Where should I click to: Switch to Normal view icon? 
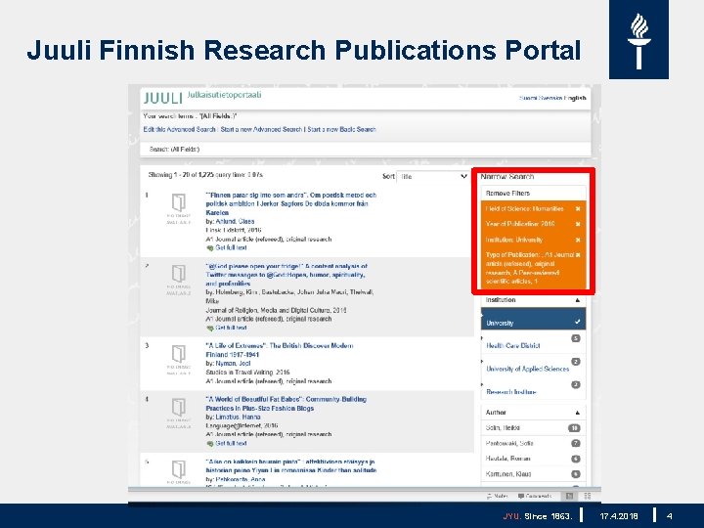(569, 496)
